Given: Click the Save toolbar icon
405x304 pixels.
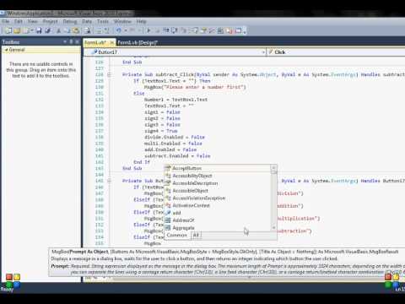Looking at the screenshot, I should pyautogui.click(x=39, y=30).
